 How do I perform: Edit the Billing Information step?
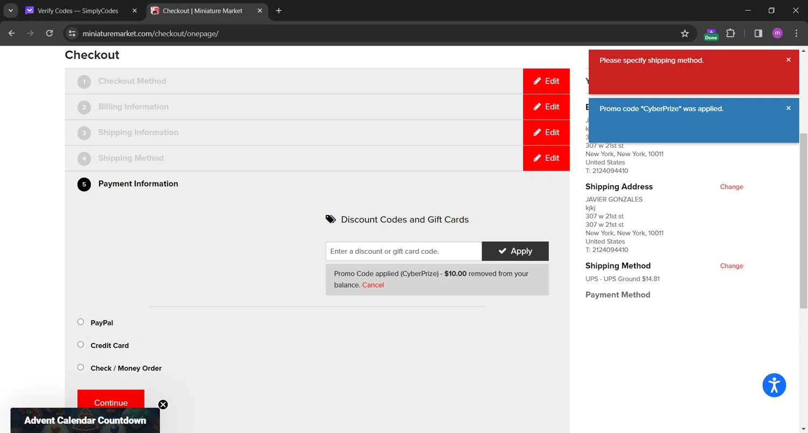546,107
